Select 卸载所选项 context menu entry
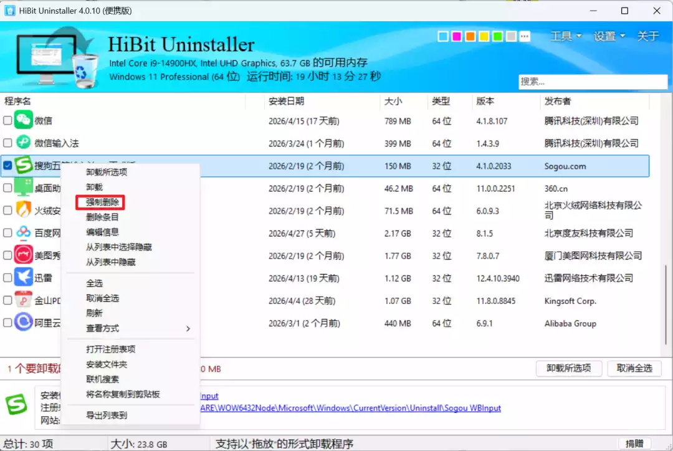Image resolution: width=673 pixels, height=451 pixels. (106, 172)
